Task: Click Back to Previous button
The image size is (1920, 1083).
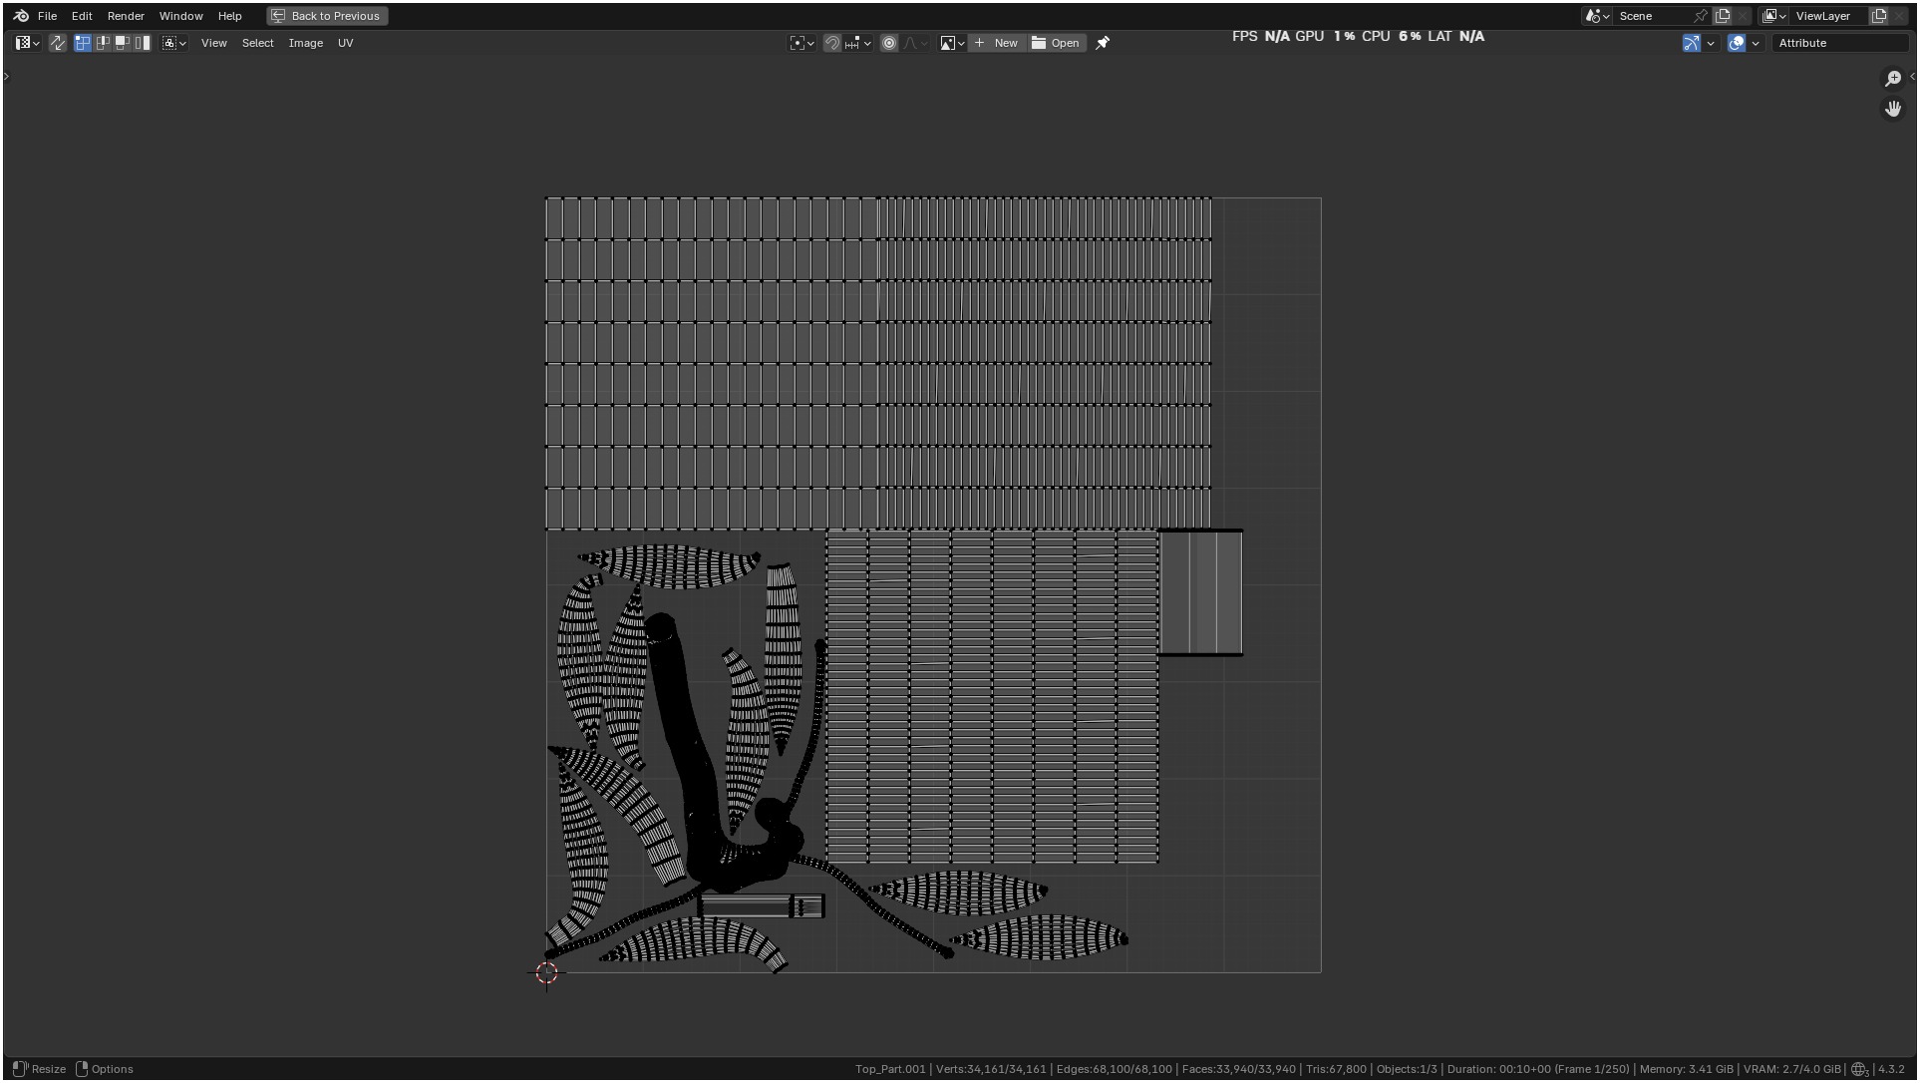Action: pos(327,16)
